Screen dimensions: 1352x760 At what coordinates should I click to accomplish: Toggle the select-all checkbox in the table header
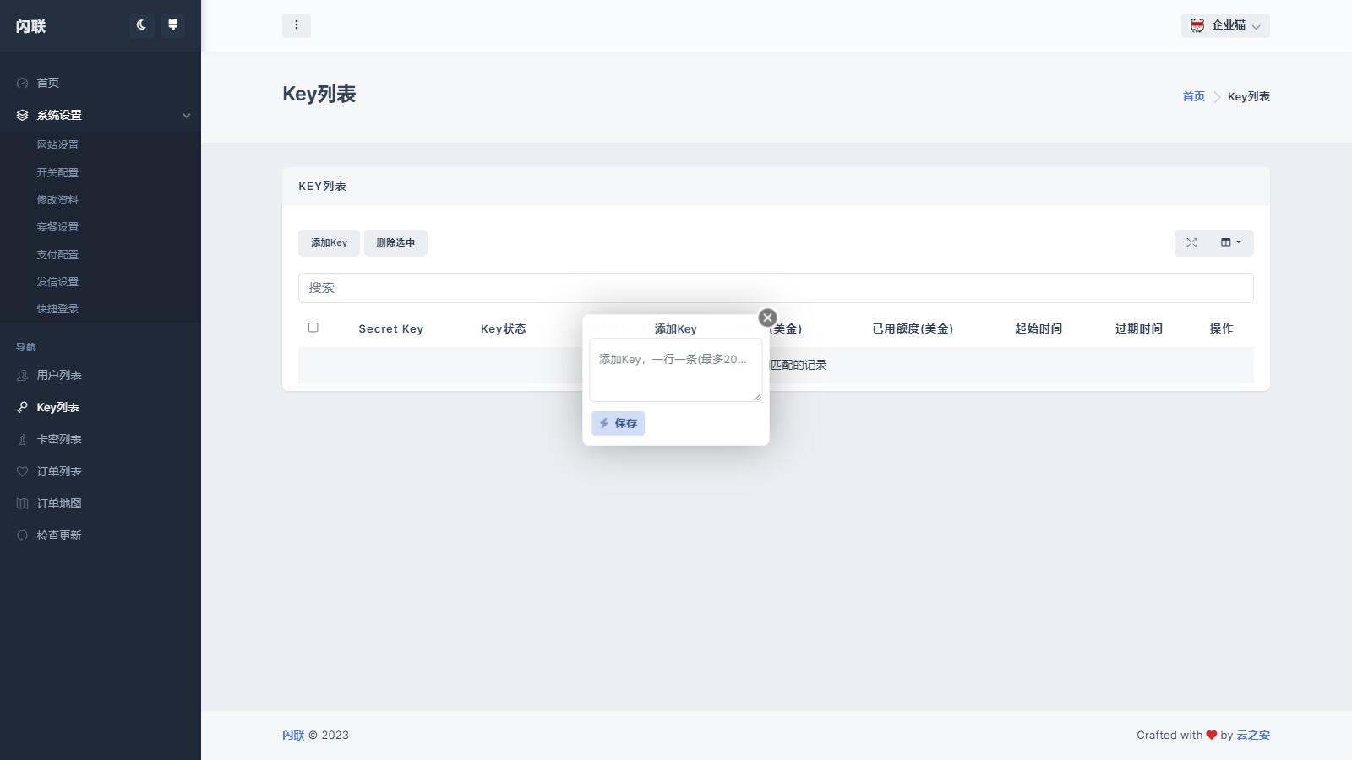pos(313,327)
